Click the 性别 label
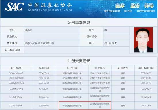The height and width of the screenshot is (110, 158). coord(91,30)
